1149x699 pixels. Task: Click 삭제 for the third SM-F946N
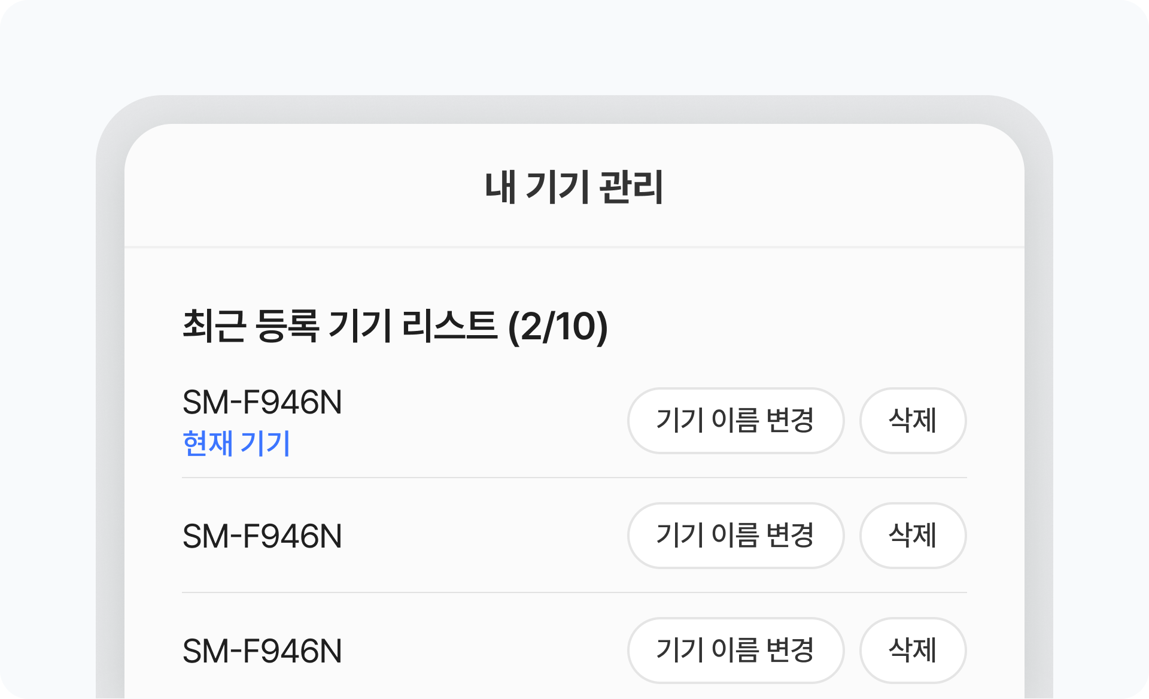[x=913, y=650]
